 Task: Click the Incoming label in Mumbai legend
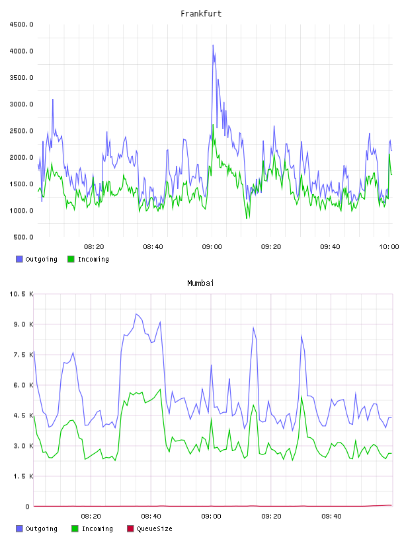97,528
